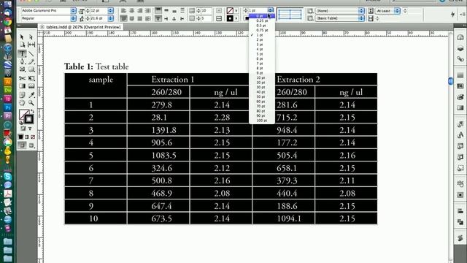Viewport: 467px width, 263px height.
Task: Select the black arrow Selection tool
Action: pos(22,37)
